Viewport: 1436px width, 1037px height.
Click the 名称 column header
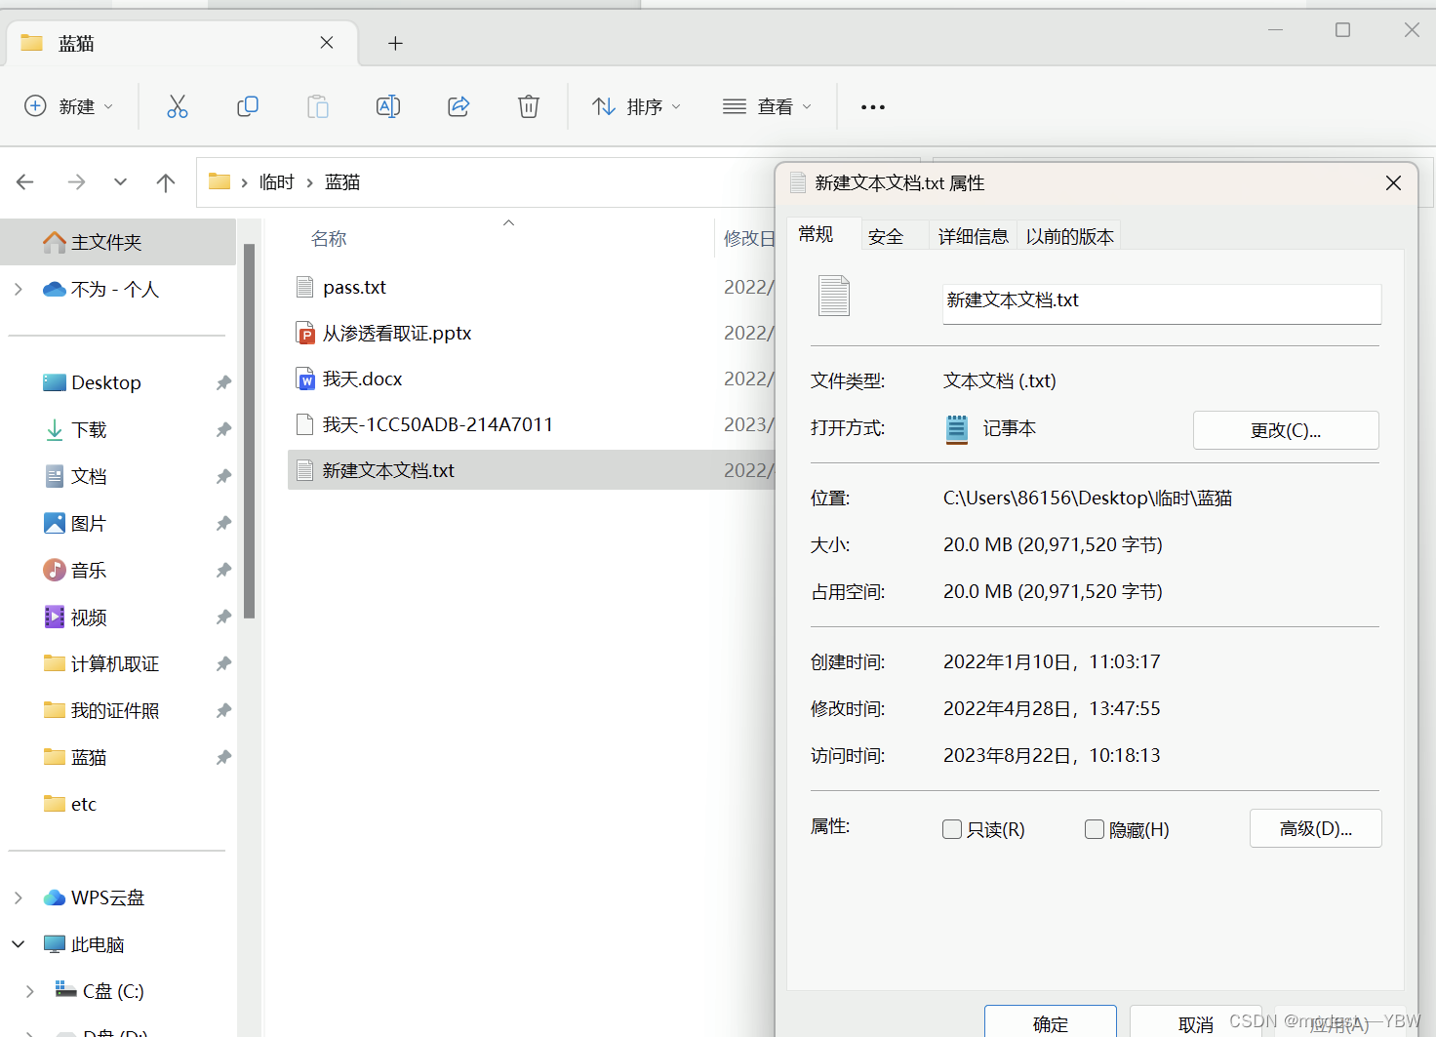(329, 238)
